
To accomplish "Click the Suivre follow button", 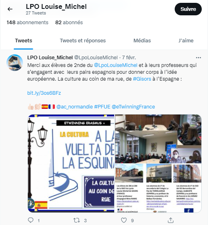I will [x=188, y=9].
